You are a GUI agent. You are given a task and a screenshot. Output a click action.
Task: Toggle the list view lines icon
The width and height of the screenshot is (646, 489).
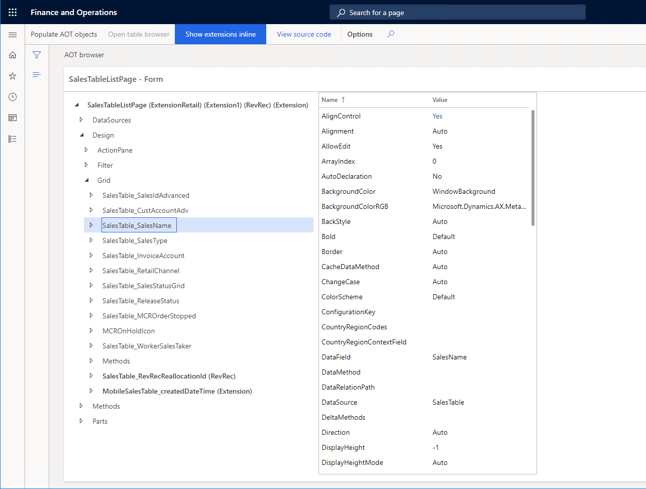point(37,75)
